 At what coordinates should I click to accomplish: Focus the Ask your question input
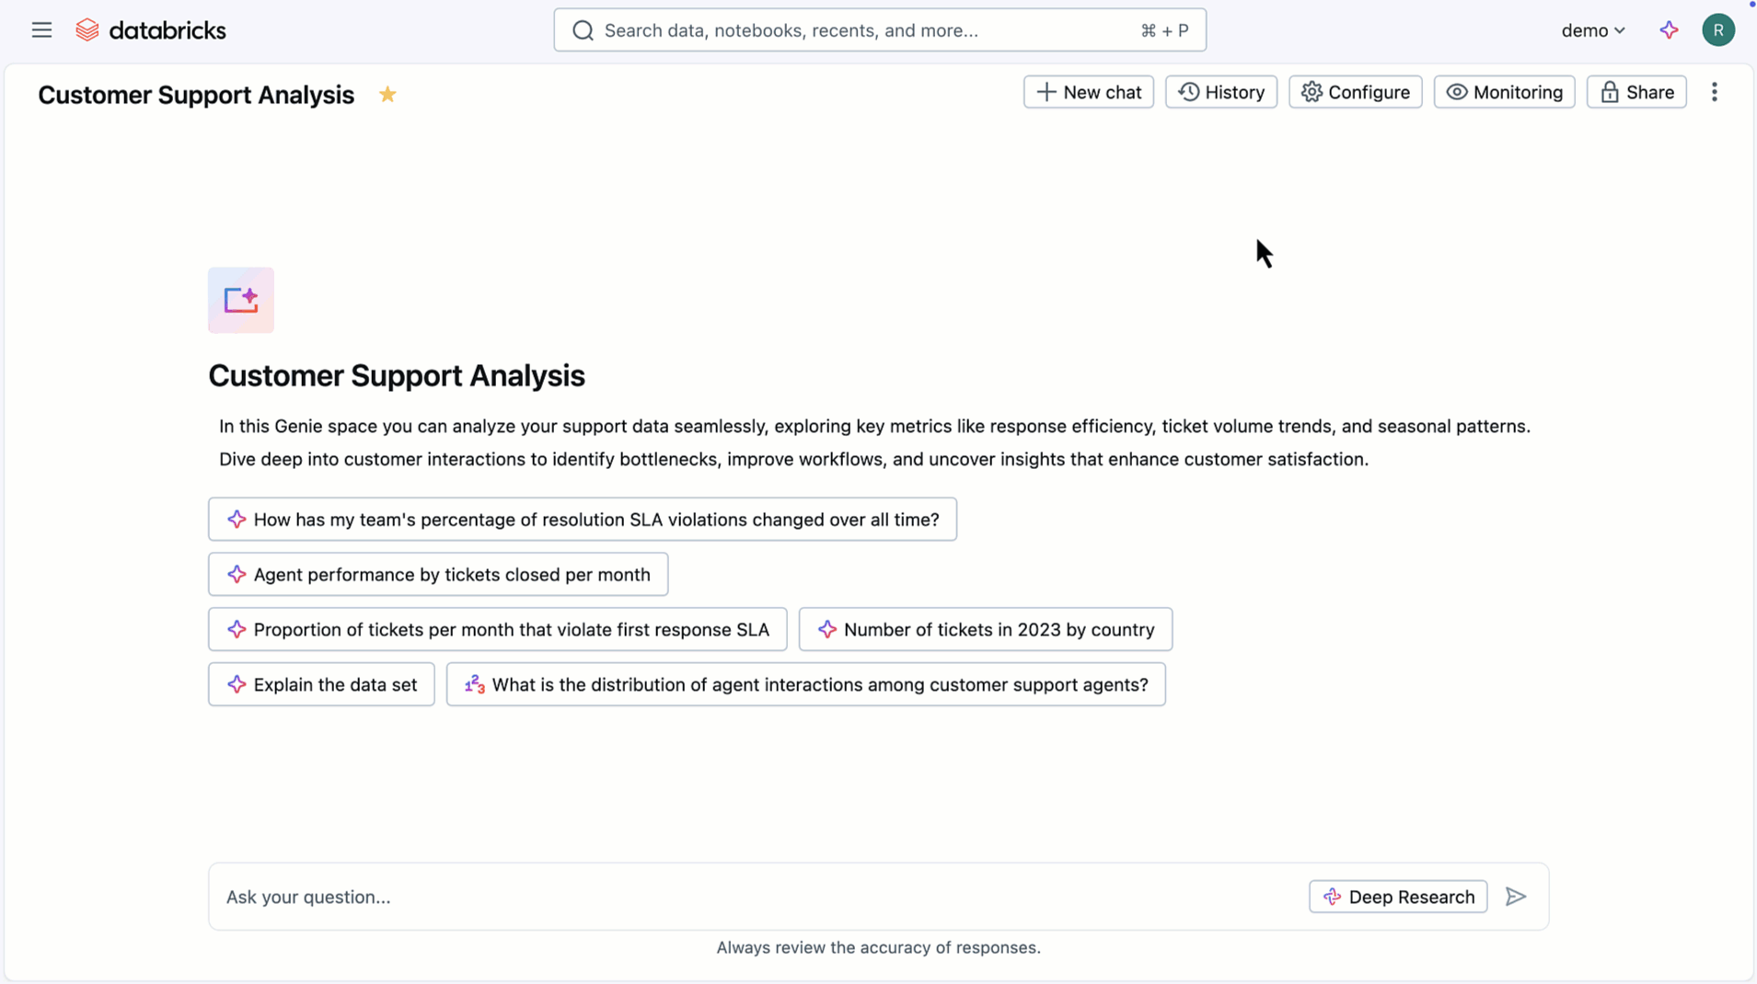click(755, 897)
